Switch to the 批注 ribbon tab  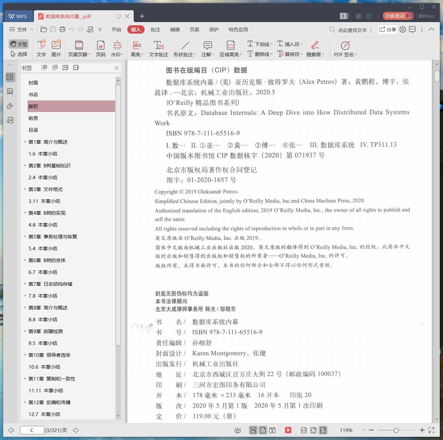[155, 29]
